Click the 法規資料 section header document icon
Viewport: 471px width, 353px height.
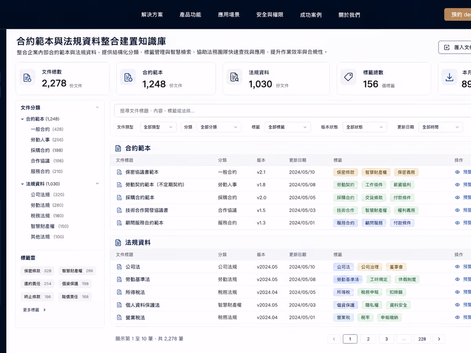click(x=118, y=243)
